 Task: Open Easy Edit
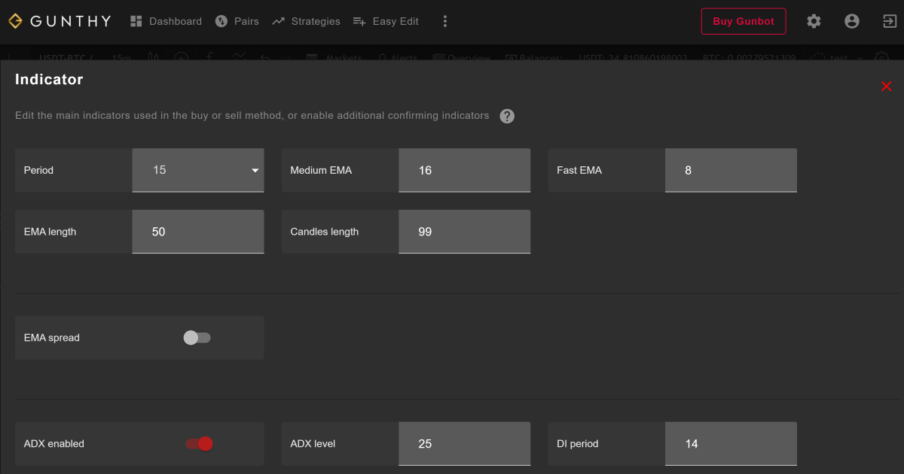pos(386,21)
